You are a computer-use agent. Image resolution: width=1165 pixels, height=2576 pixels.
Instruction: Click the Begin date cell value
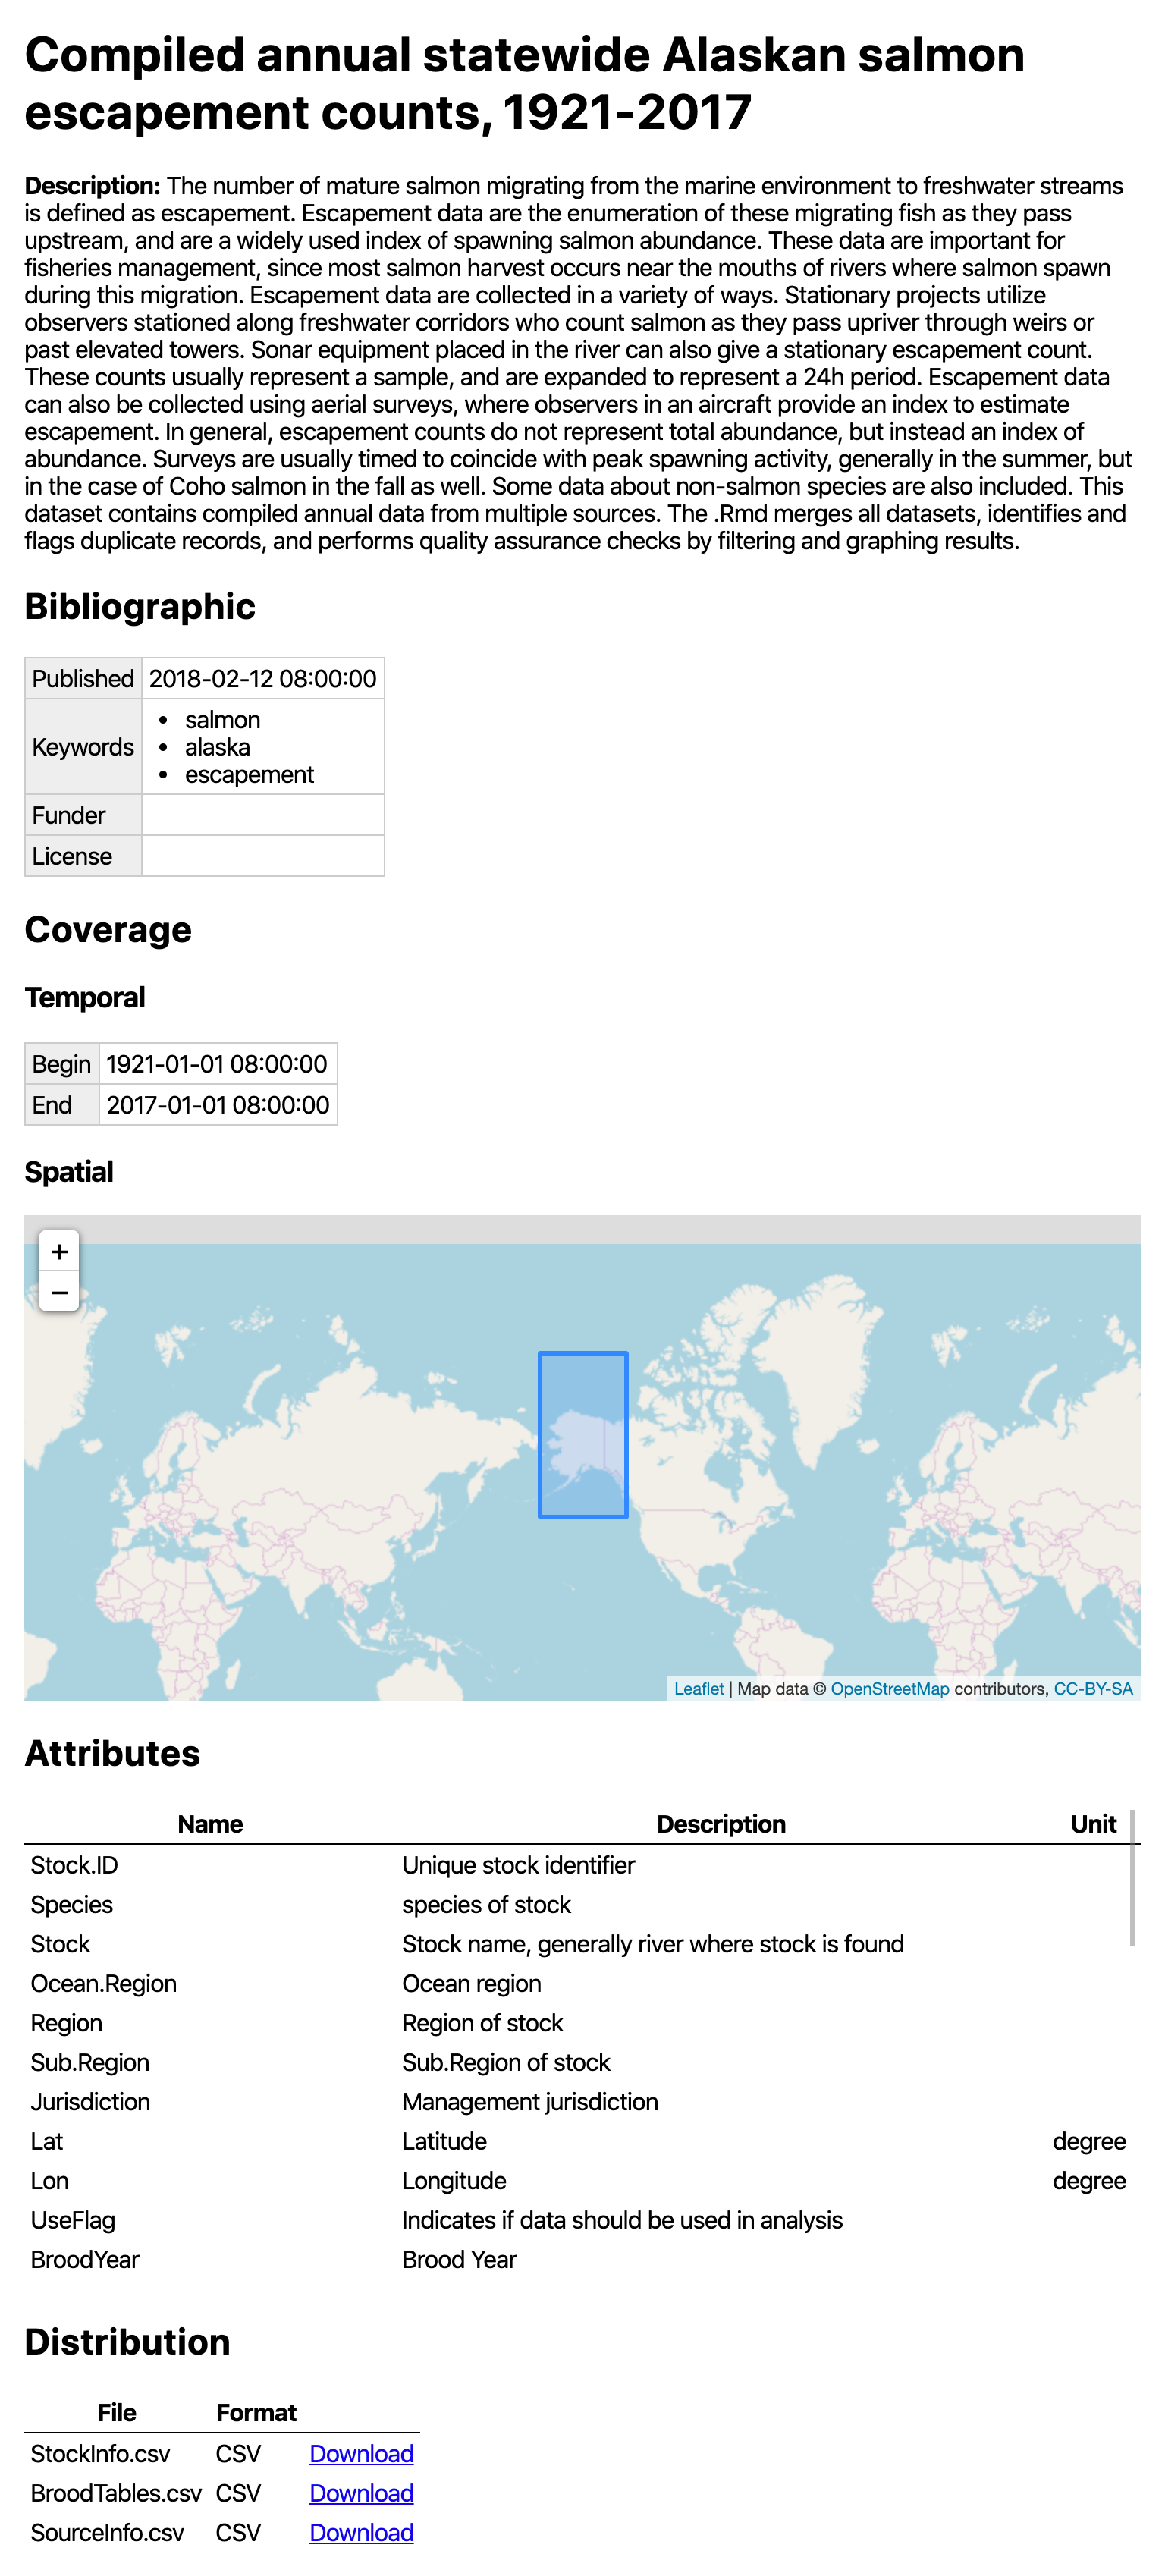point(217,1064)
